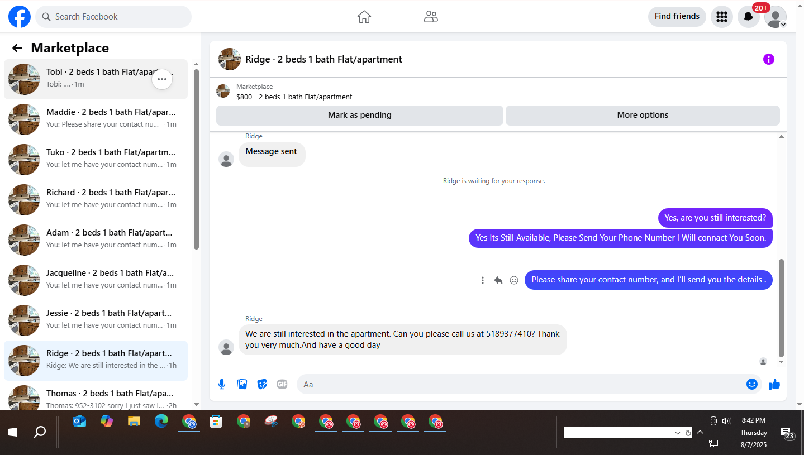804x455 pixels.
Task: Click the chat title "Ridge · 2 beds 1 bath Flat/apartment"
Action: click(323, 59)
